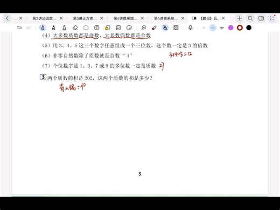Tap the boxed number 3 question marker
Viewport: 280px width, 210px height.
click(43, 77)
